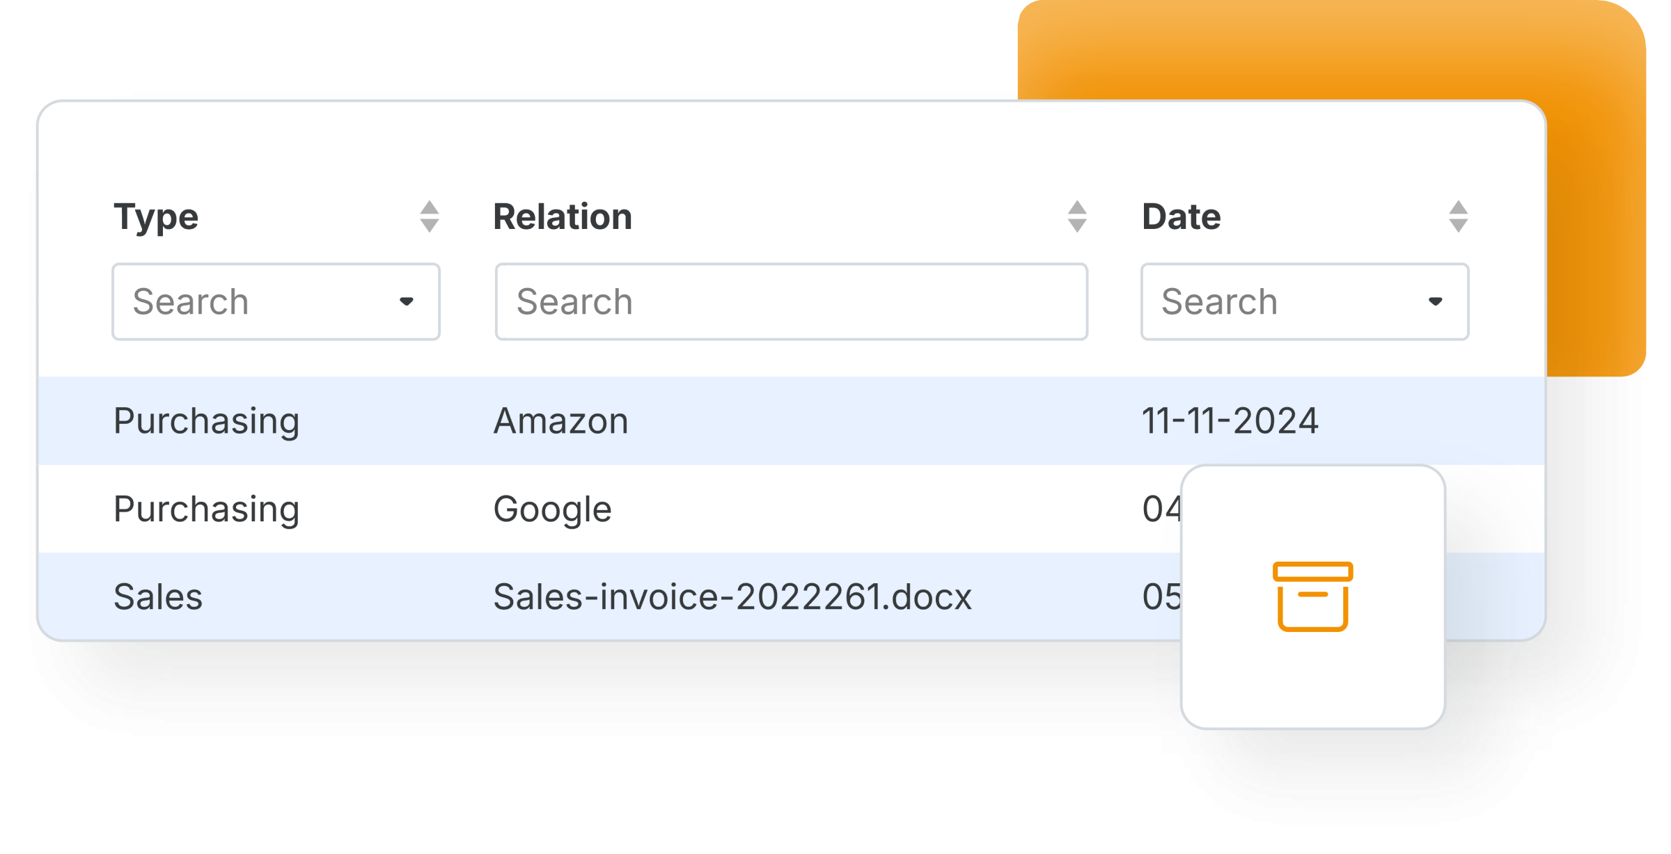
Task: Click the orange archive box icon
Action: (1312, 596)
